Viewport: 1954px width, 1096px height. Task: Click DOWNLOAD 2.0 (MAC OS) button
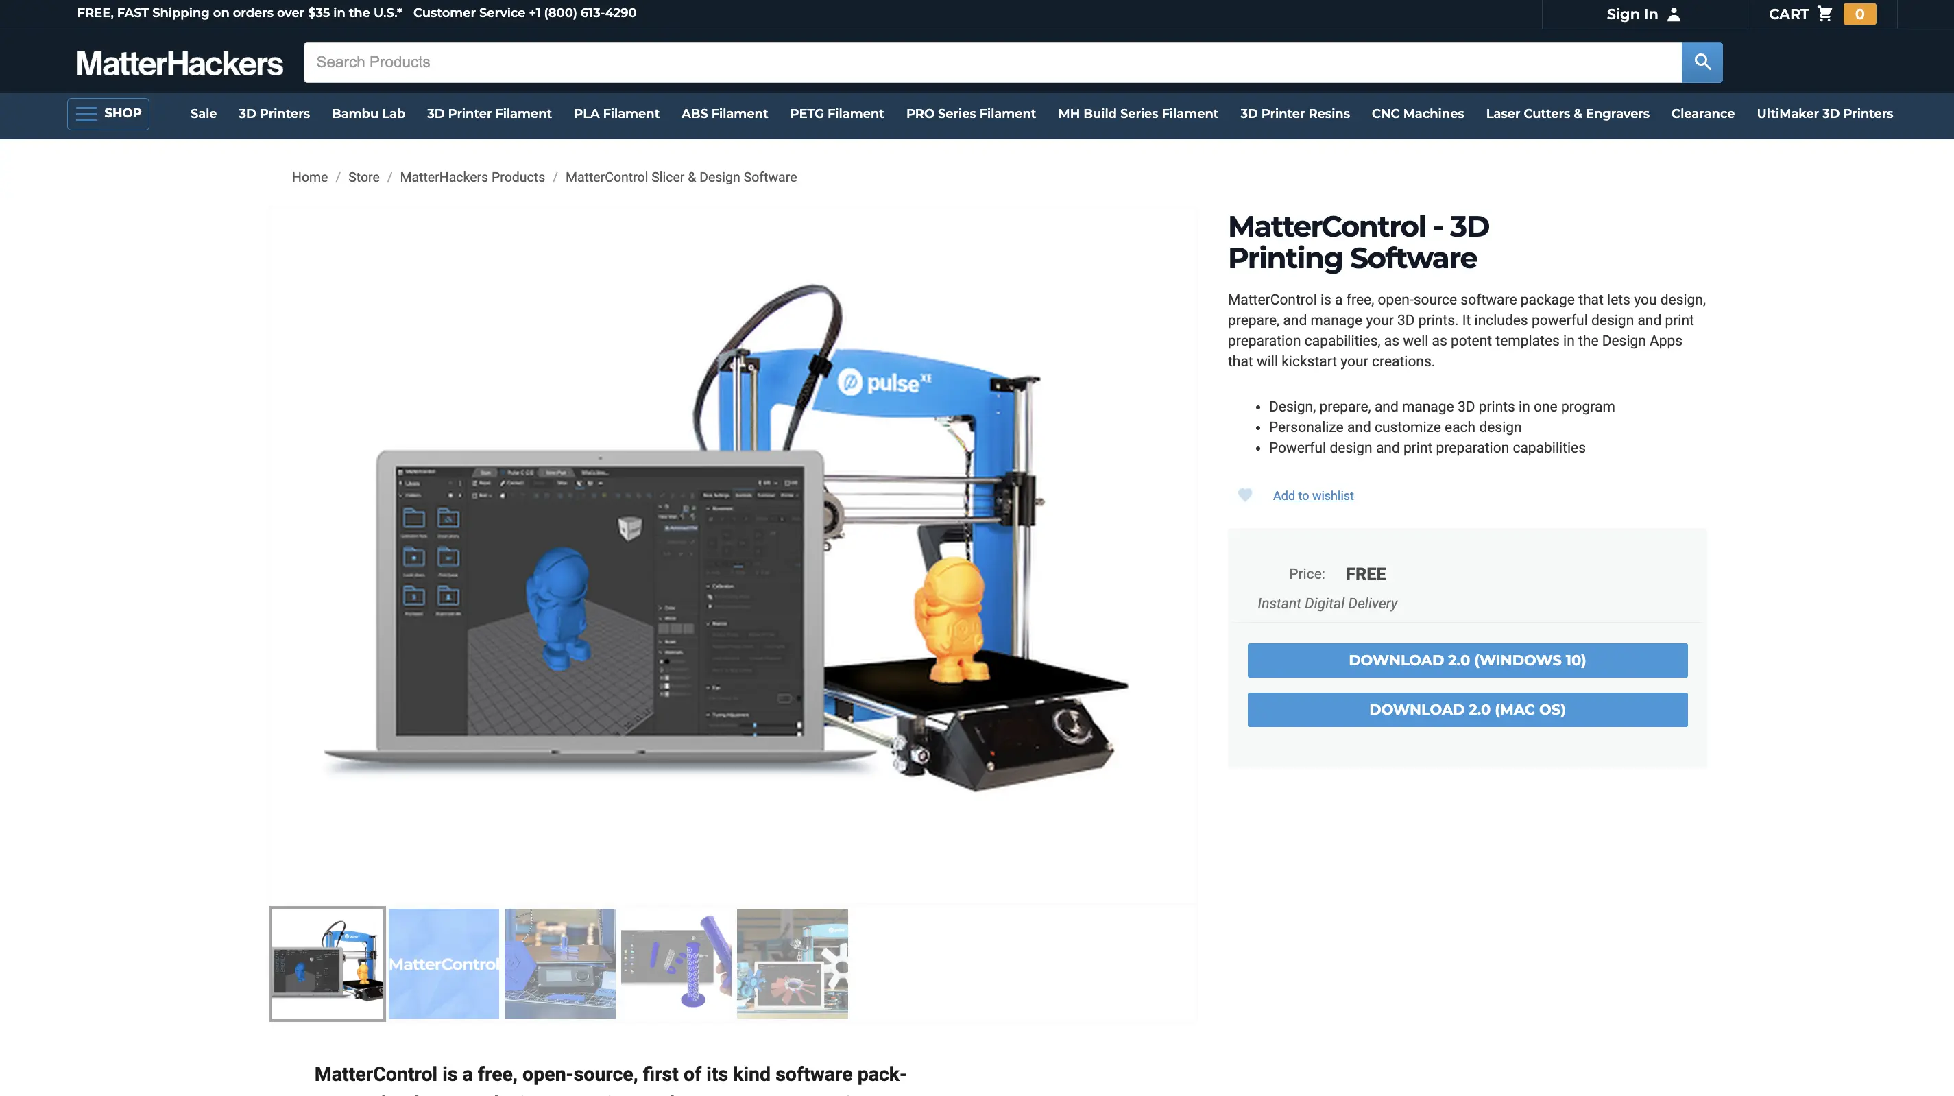[x=1467, y=709]
